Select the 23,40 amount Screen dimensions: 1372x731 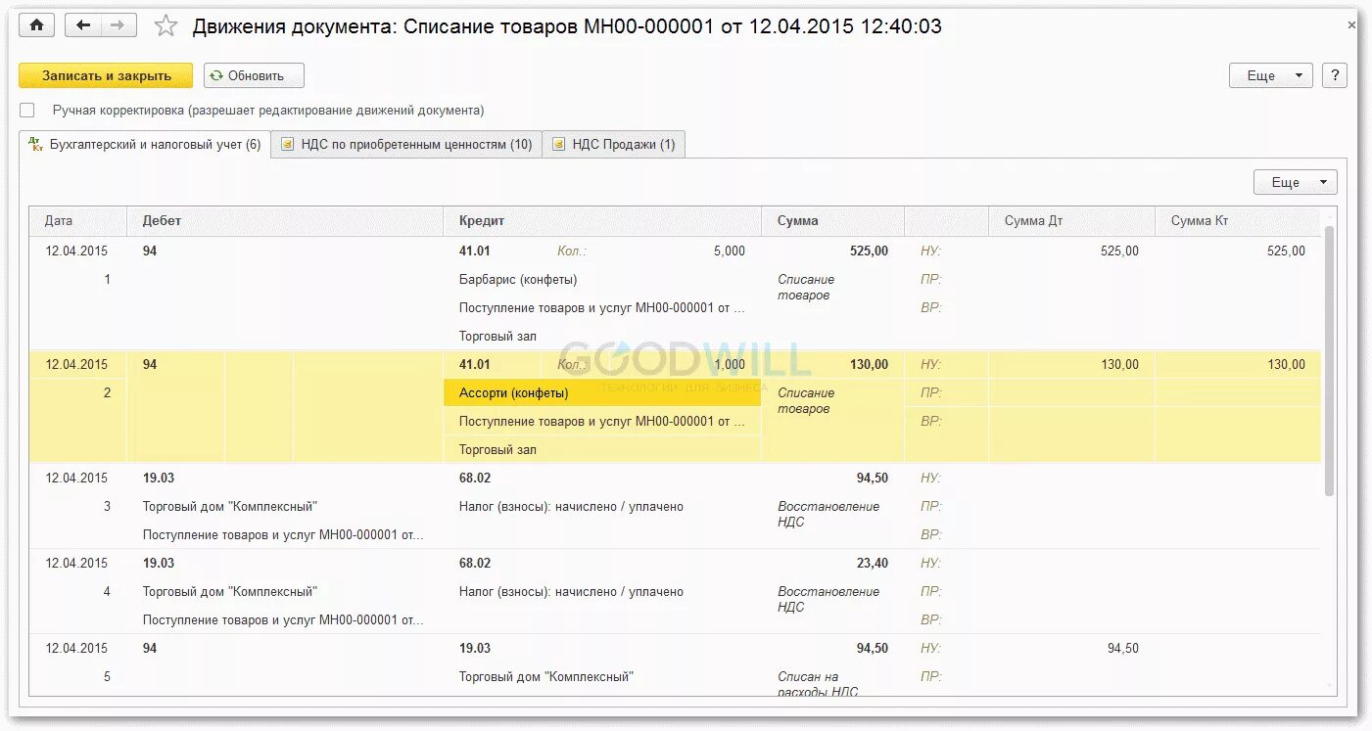872,563
